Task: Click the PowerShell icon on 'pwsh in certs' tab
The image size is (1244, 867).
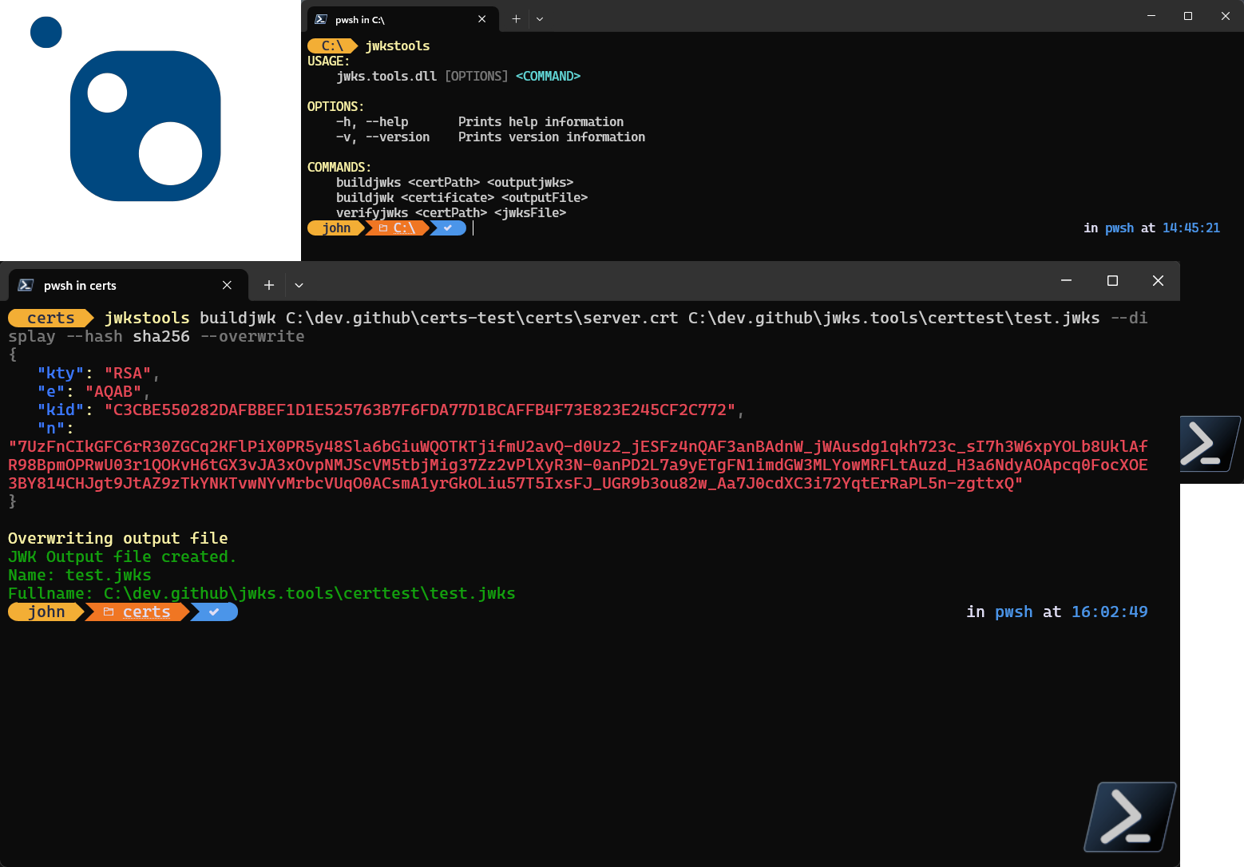Action: (x=26, y=285)
